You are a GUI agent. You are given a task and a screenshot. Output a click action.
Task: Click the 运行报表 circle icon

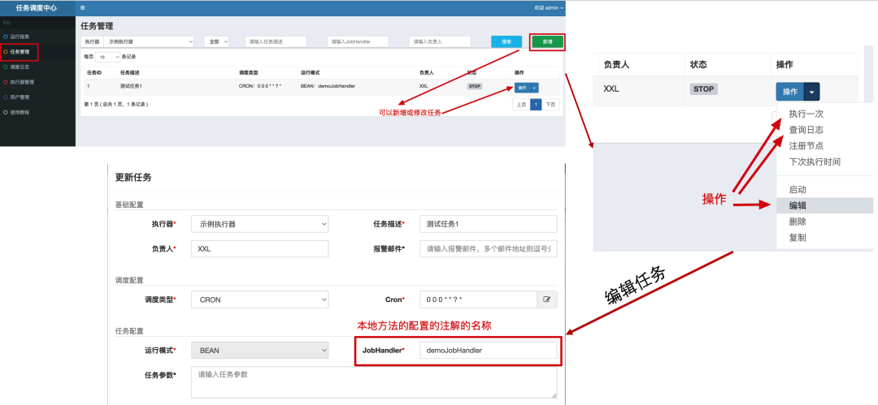pos(6,37)
